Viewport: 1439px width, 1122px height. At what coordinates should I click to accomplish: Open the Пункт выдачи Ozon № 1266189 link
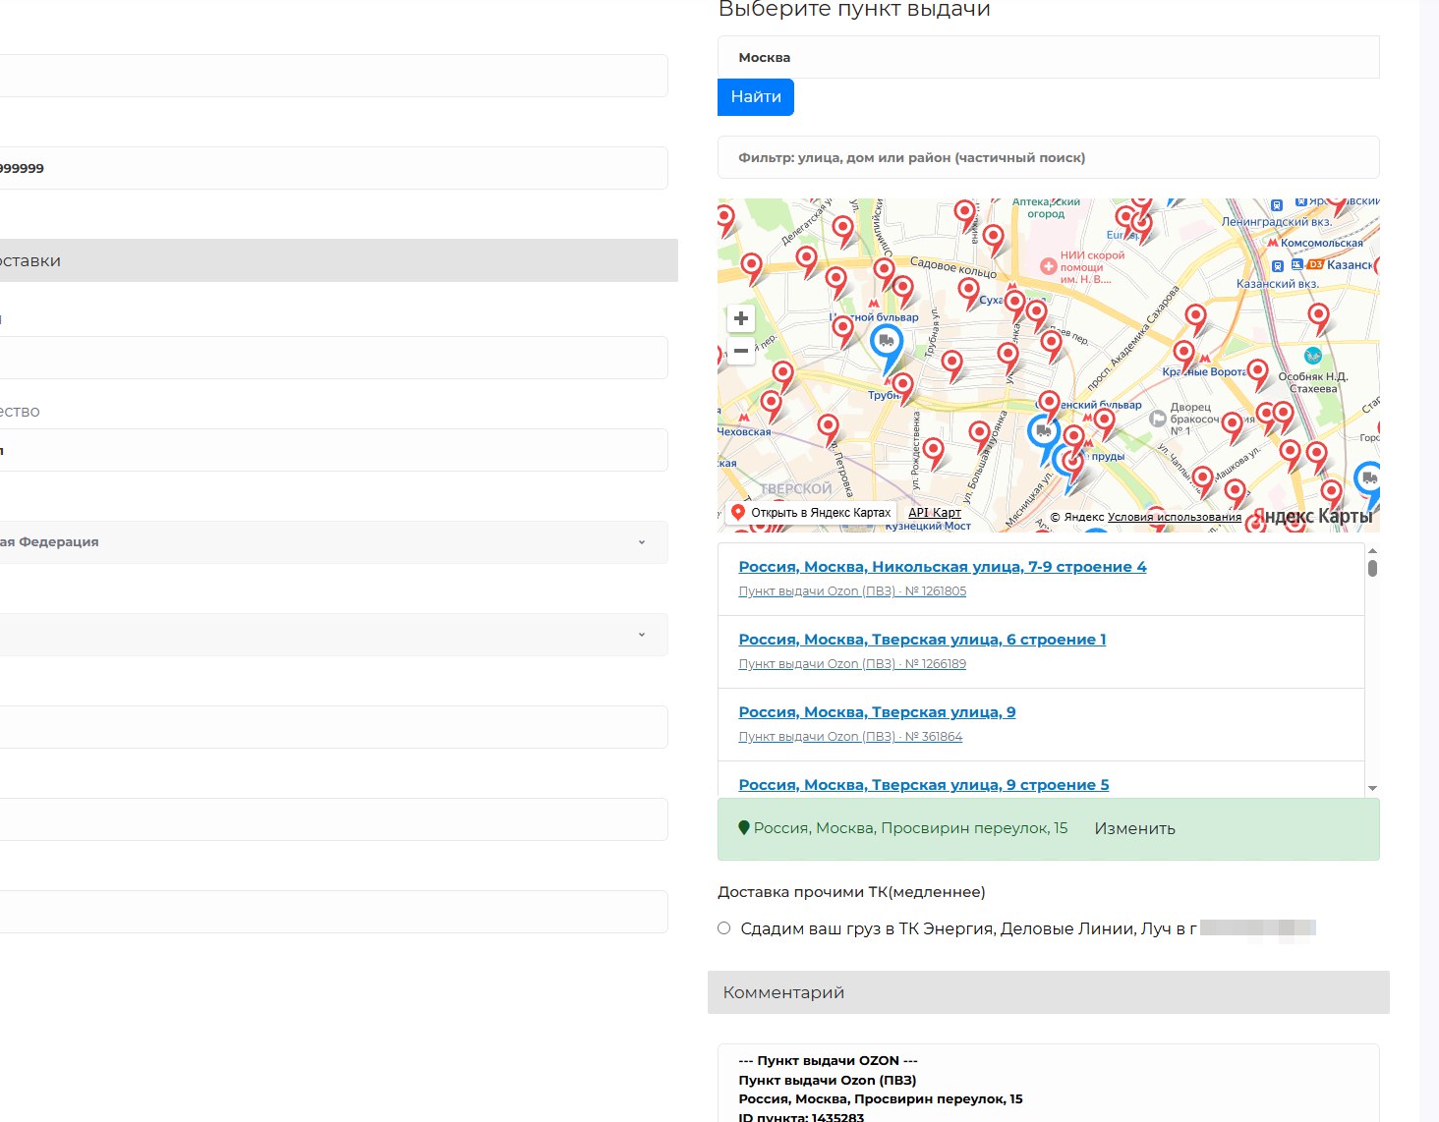coord(852,664)
